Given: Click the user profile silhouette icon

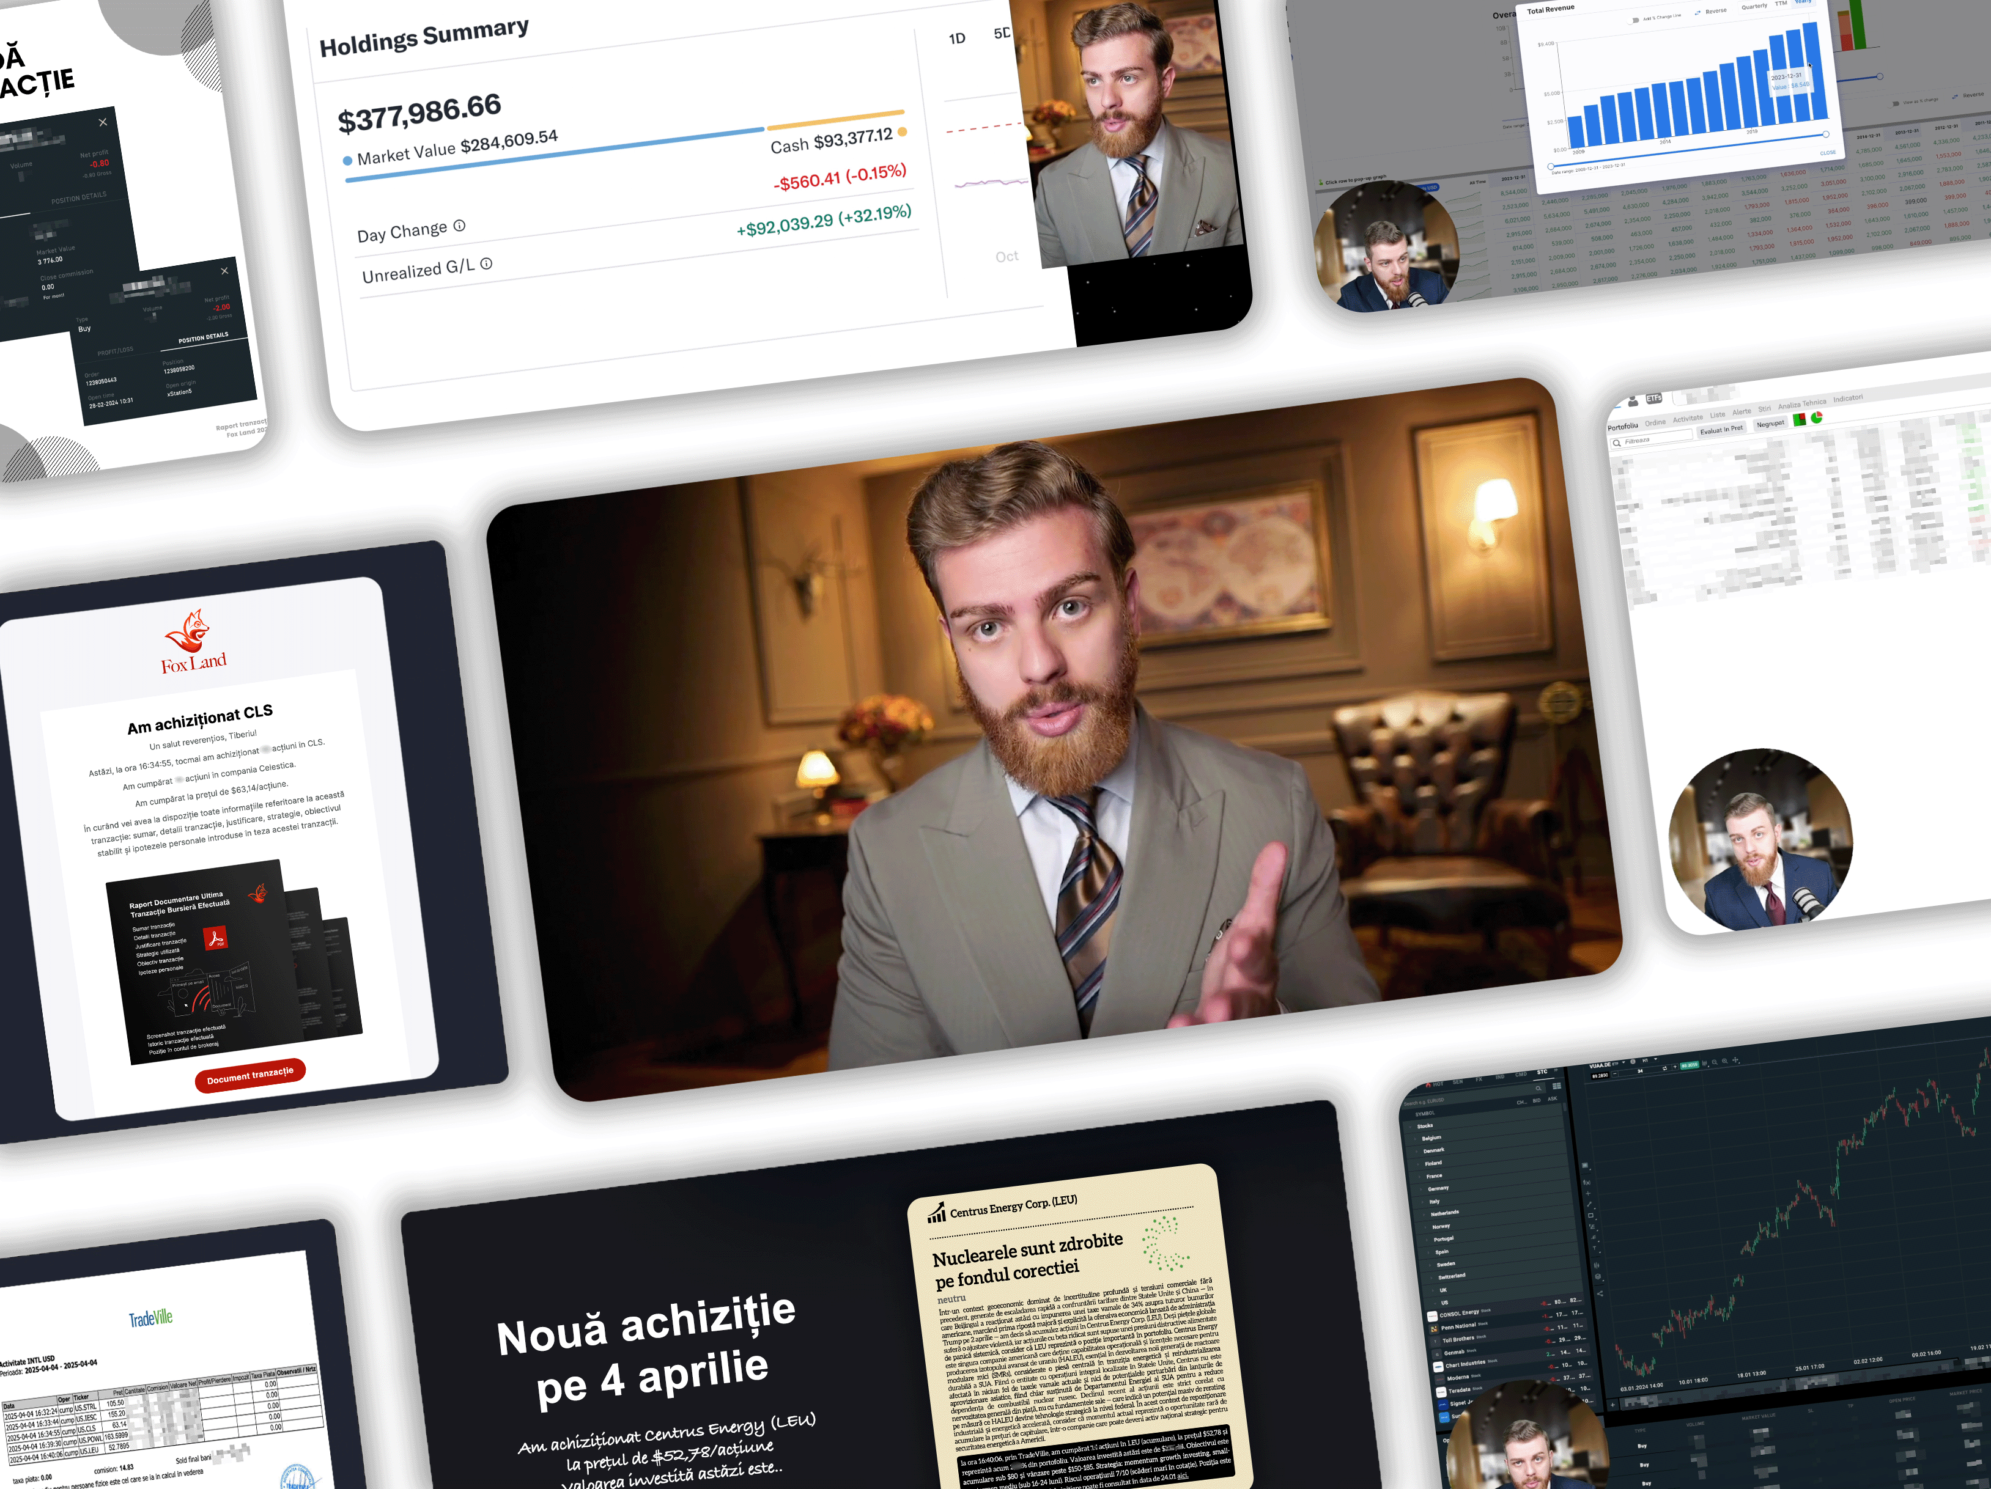Looking at the screenshot, I should (1633, 401).
